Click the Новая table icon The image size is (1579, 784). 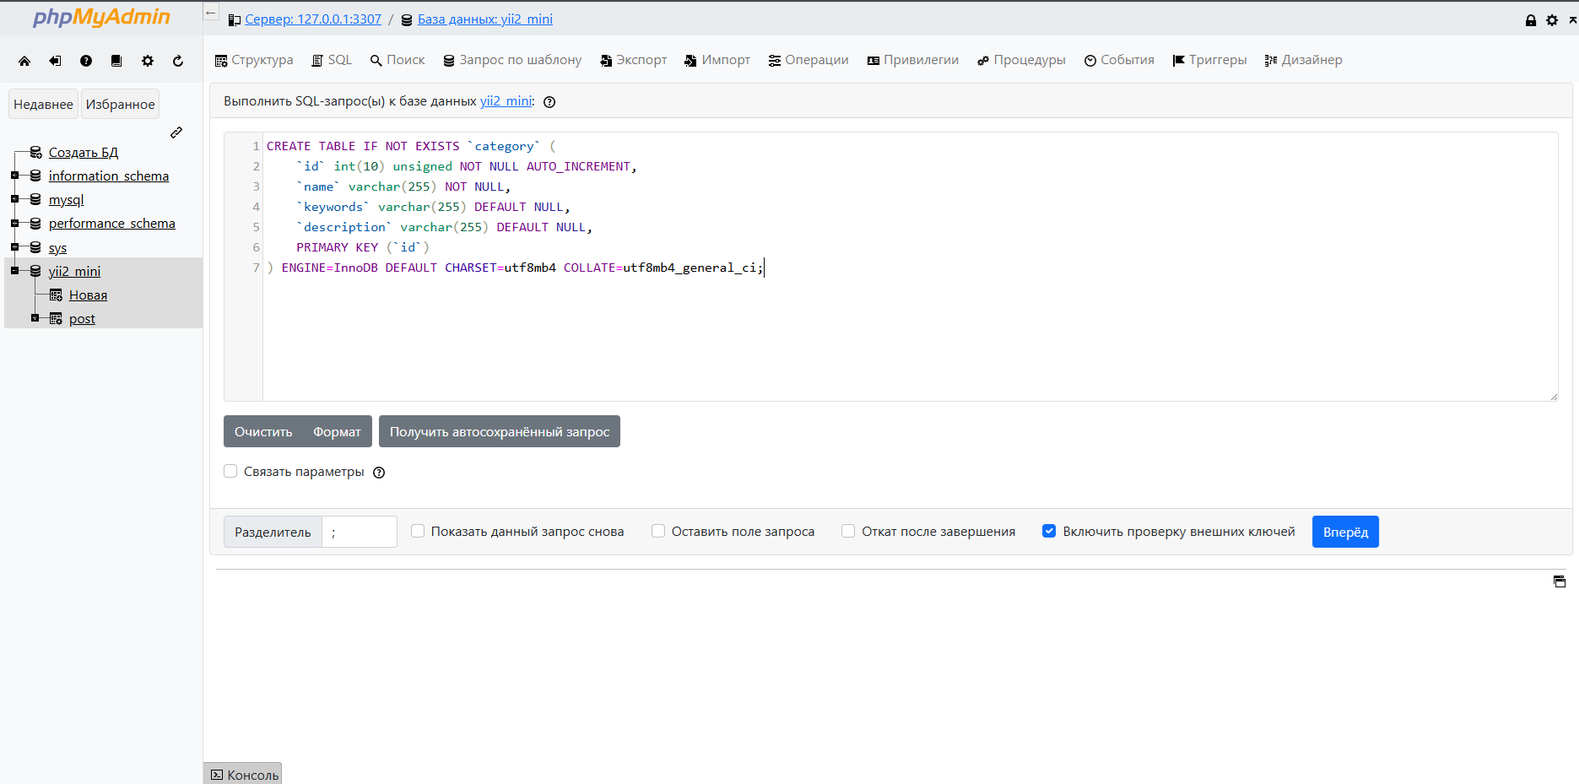pos(56,295)
